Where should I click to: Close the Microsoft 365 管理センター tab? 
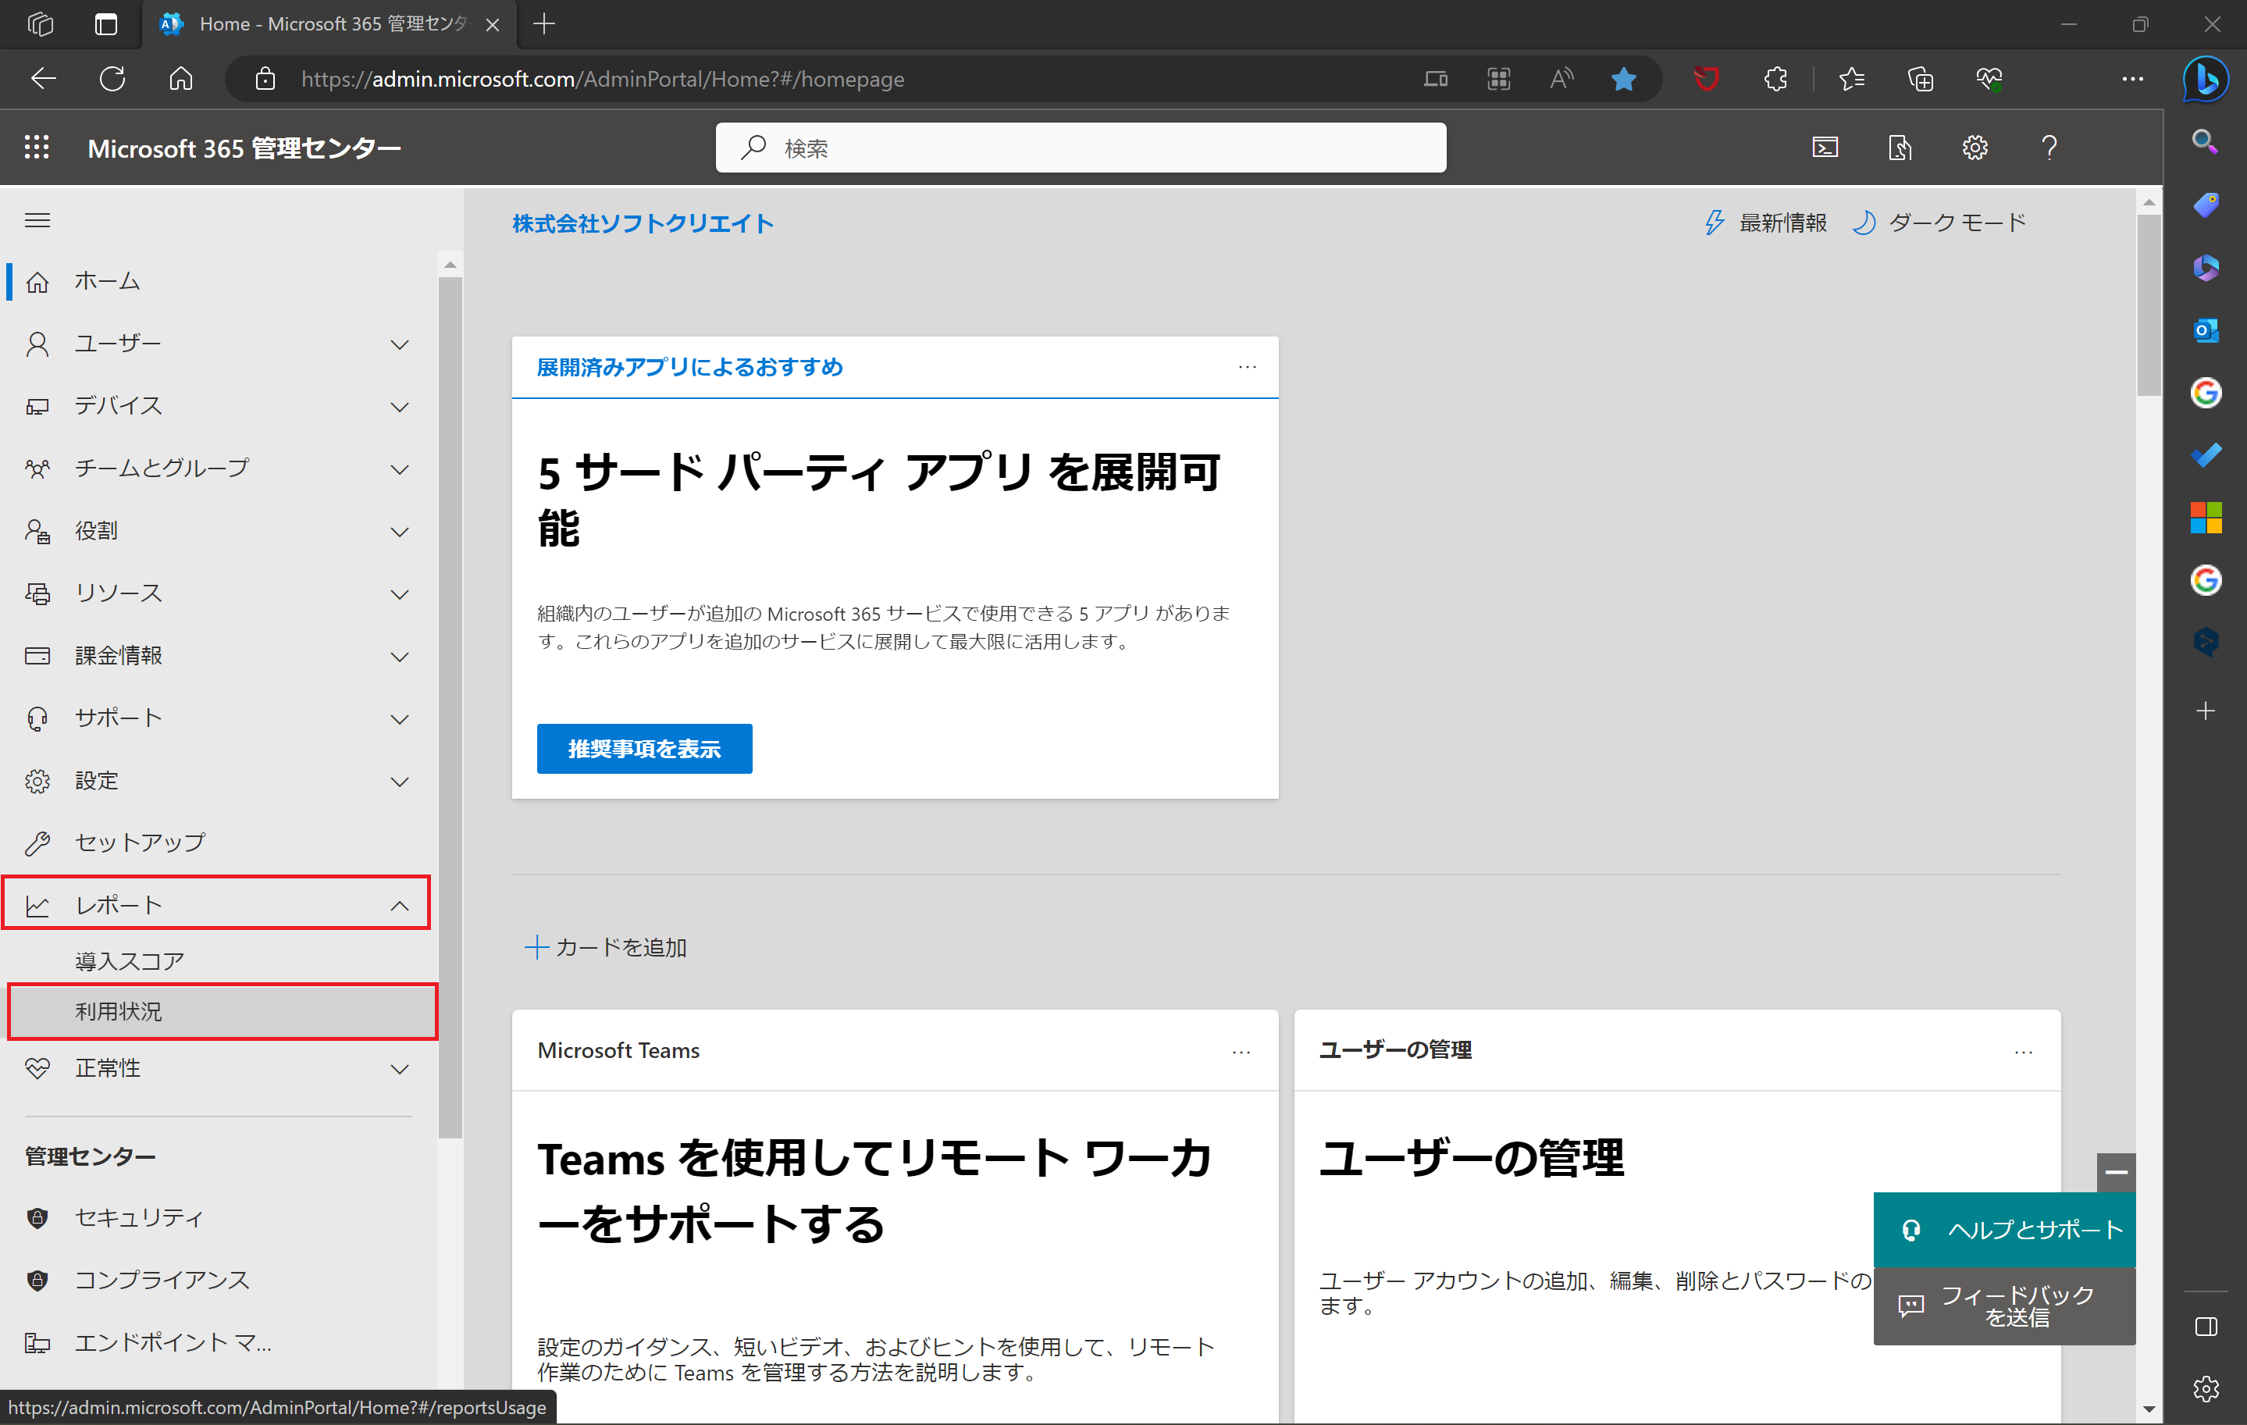pyautogui.click(x=493, y=25)
